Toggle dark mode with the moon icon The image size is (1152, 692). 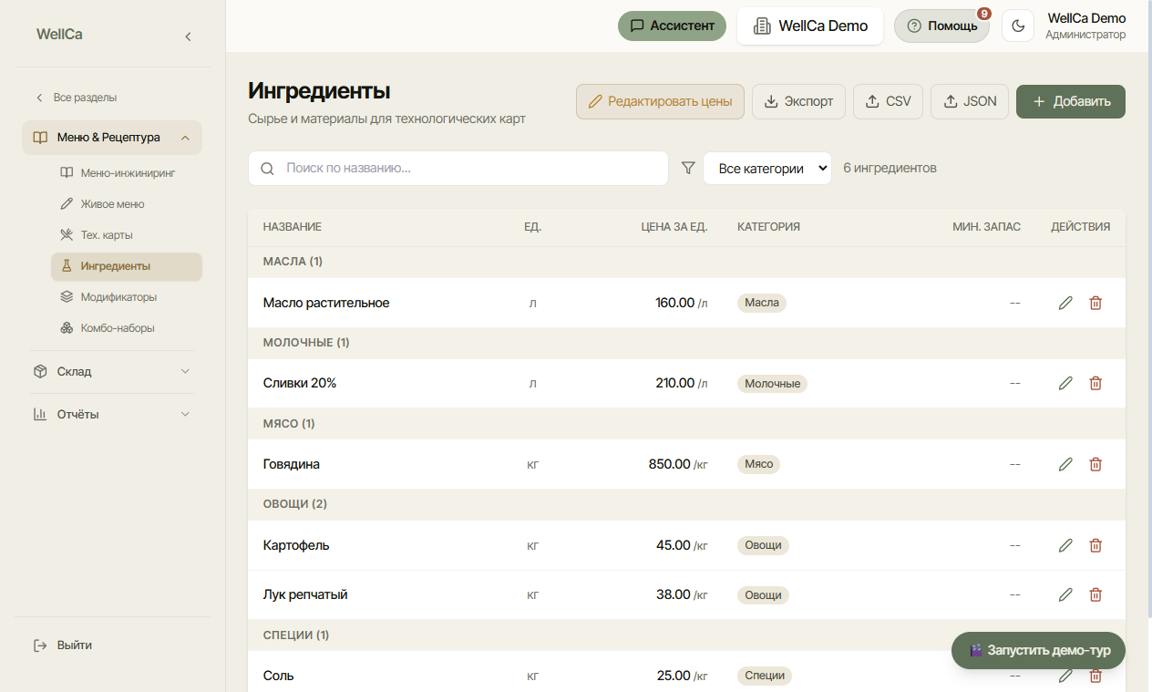tap(1018, 26)
